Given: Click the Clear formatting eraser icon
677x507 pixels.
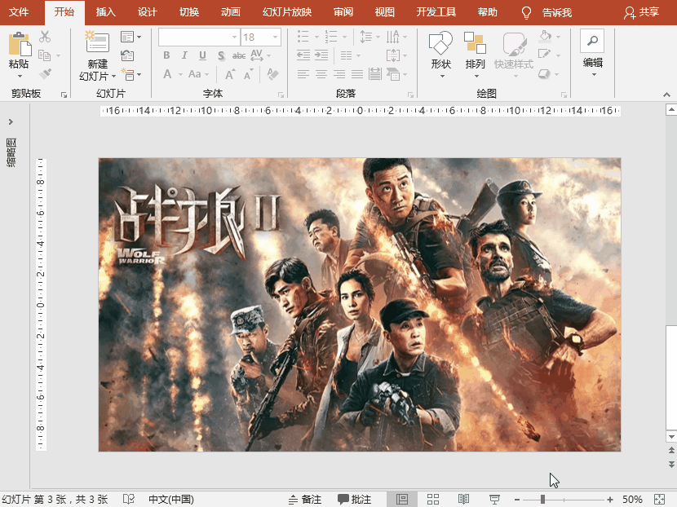Looking at the screenshot, I should coord(272,74).
